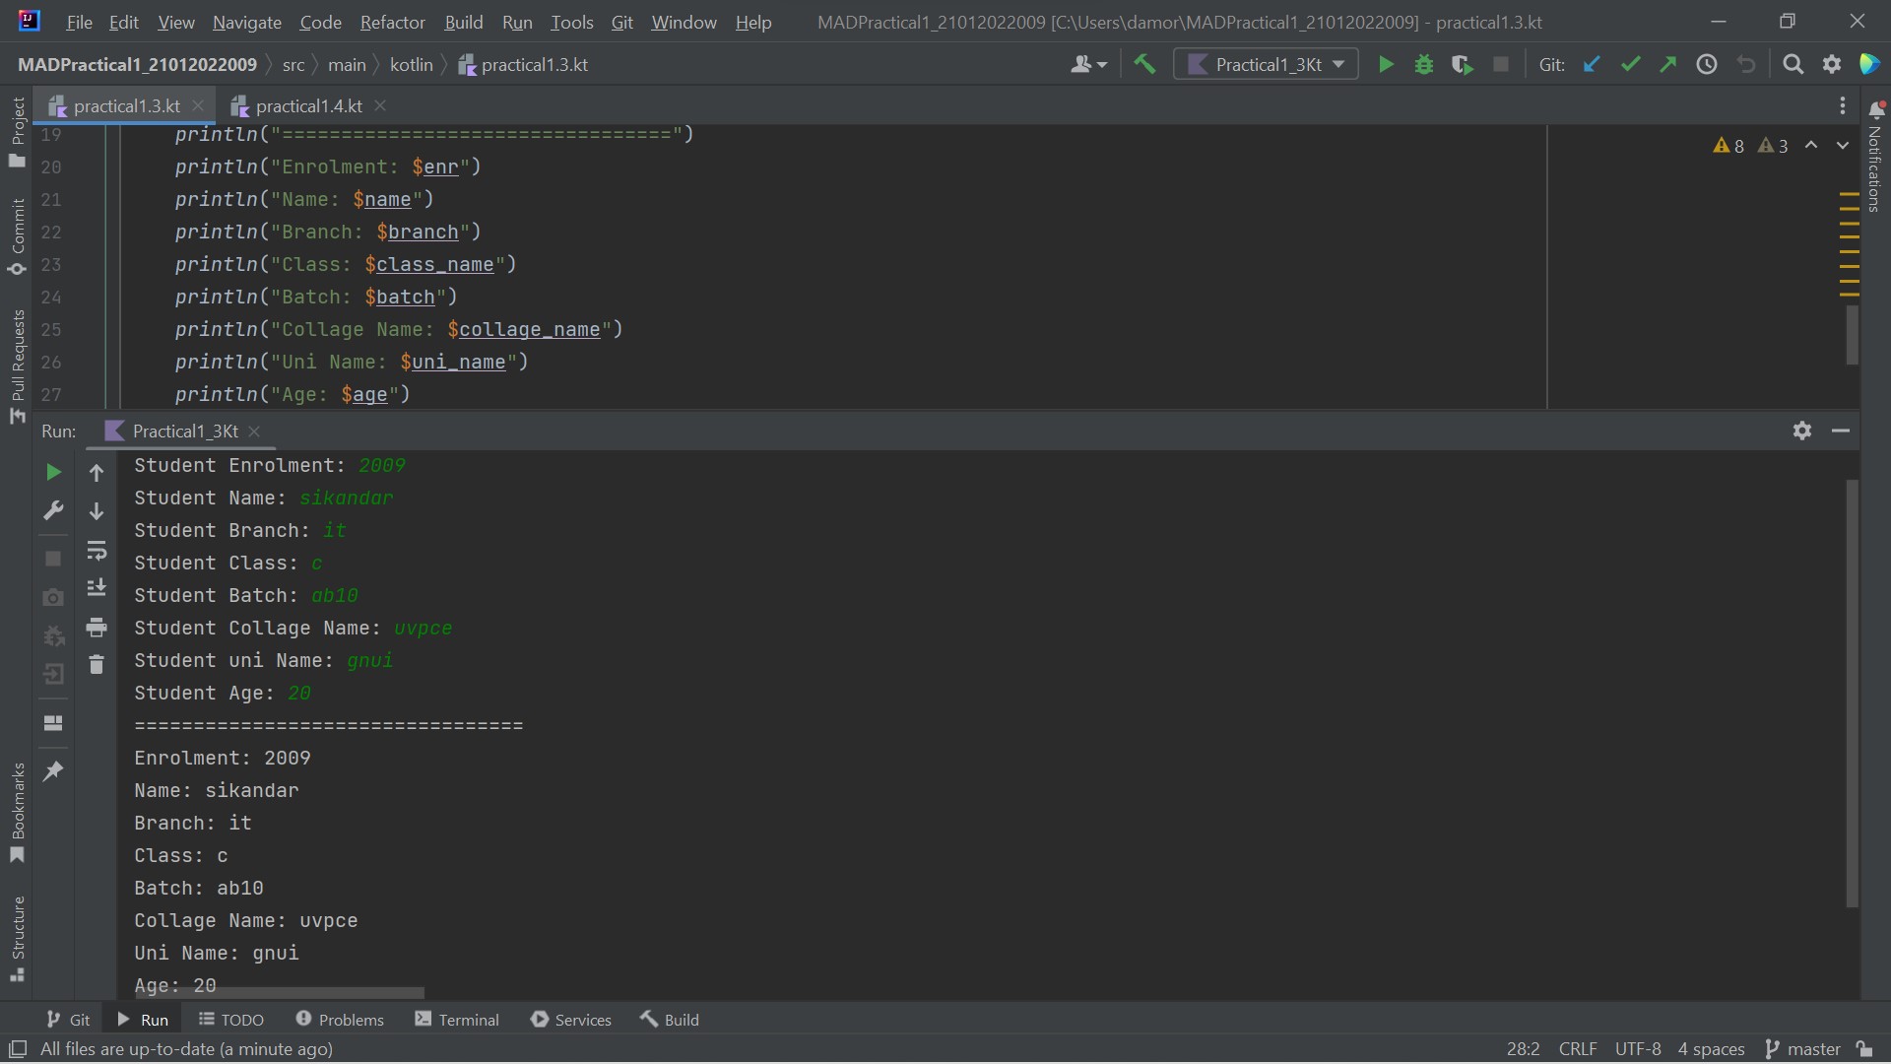Open master branch selector in status bar
Screen dimensions: 1891x1064
(x=1802, y=1049)
